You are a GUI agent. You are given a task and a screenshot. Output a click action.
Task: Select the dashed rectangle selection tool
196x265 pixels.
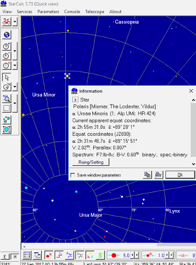(x=7, y=108)
